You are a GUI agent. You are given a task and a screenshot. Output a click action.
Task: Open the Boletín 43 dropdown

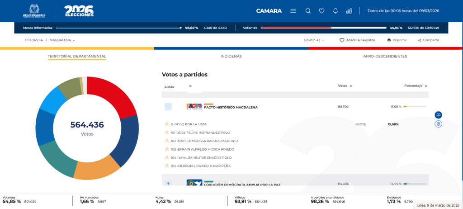(314, 40)
